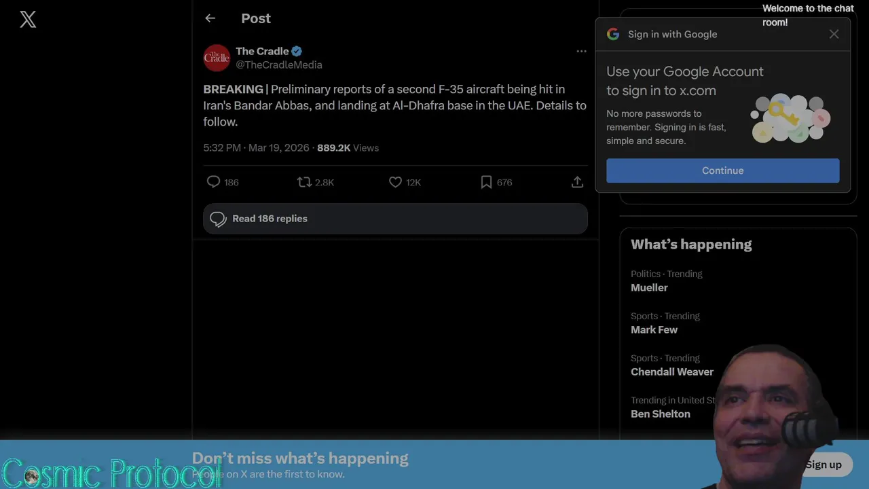Click the BREAKING post text

[394, 105]
